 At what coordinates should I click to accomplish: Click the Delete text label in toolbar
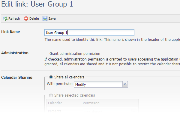tap(34, 18)
